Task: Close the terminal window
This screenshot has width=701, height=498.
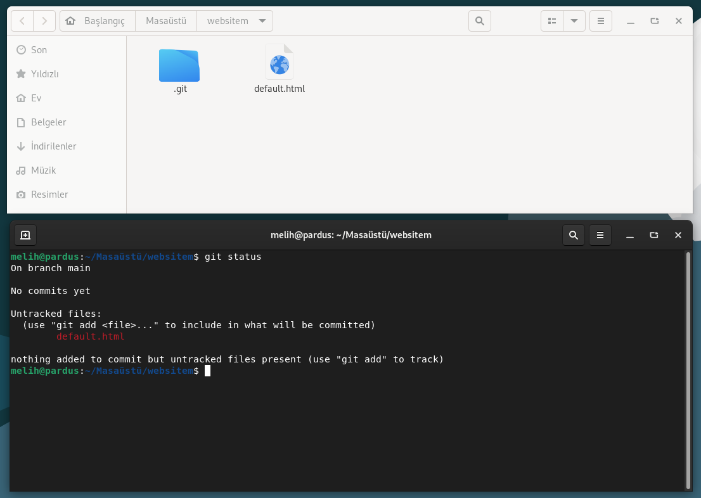Action: pos(678,235)
